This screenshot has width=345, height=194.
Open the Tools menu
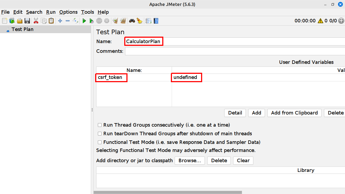(88, 12)
